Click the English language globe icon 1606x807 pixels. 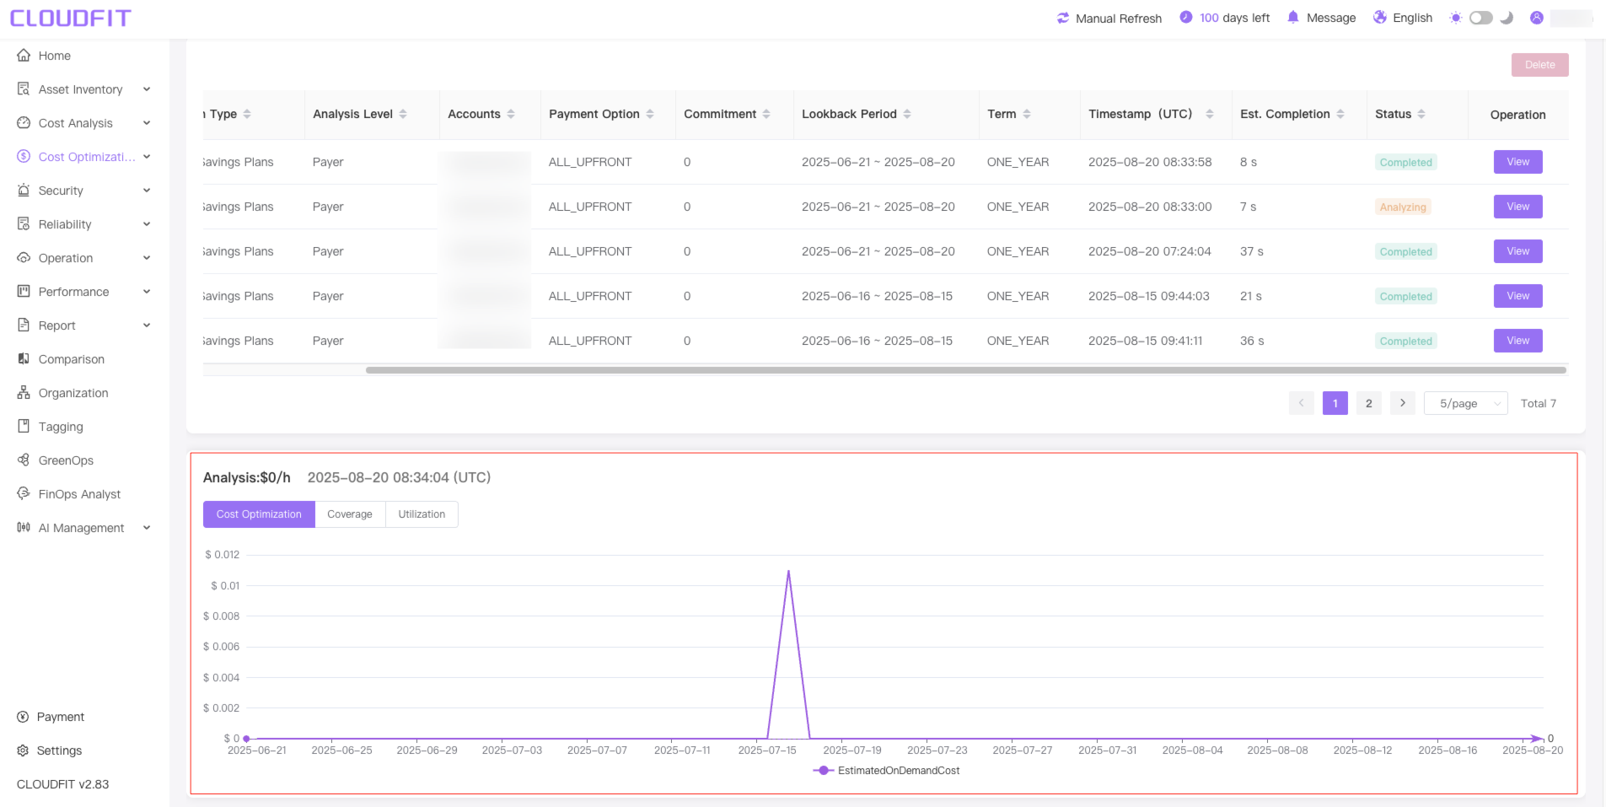coord(1380,17)
